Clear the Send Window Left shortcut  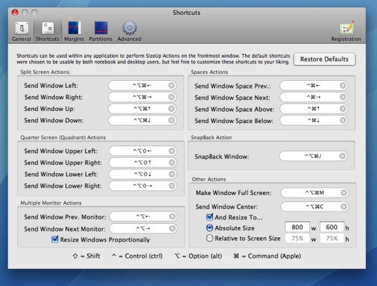click(171, 85)
